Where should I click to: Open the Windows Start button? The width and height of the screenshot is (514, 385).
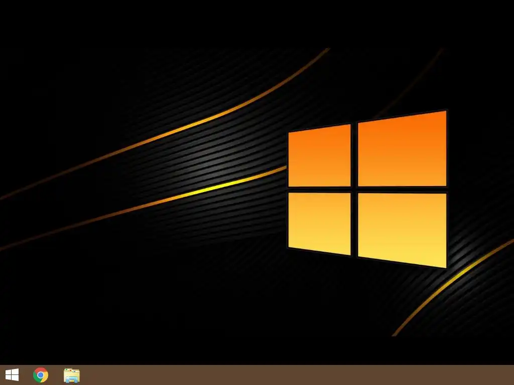pyautogui.click(x=12, y=375)
